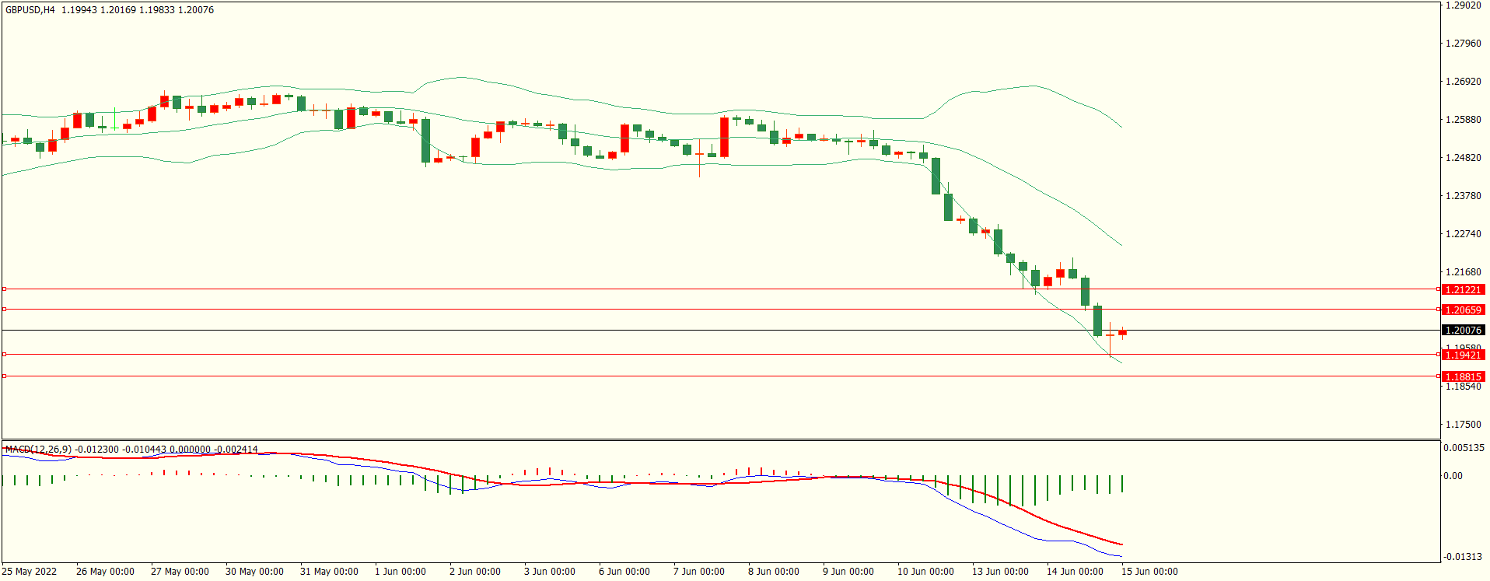The image size is (1490, 581).
Task: Click the 1.24820 price axis value
Action: point(1463,158)
